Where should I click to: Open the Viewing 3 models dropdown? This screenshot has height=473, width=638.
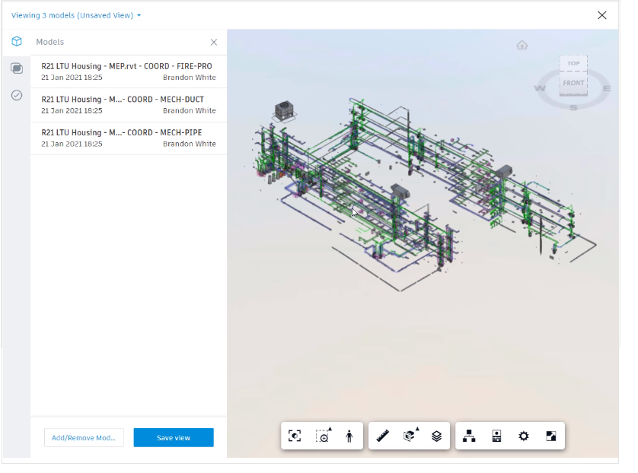[76, 14]
